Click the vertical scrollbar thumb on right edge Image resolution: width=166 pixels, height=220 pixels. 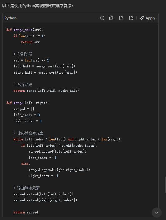pyautogui.click(x=165, y=184)
